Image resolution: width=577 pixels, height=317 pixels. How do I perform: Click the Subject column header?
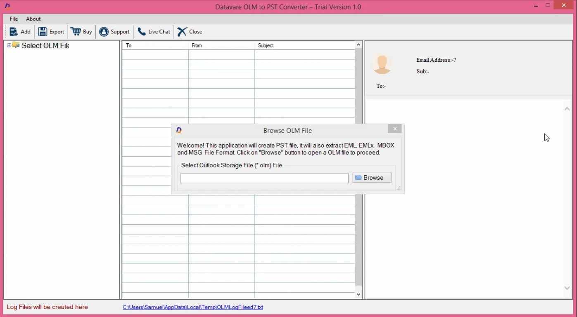click(x=305, y=45)
